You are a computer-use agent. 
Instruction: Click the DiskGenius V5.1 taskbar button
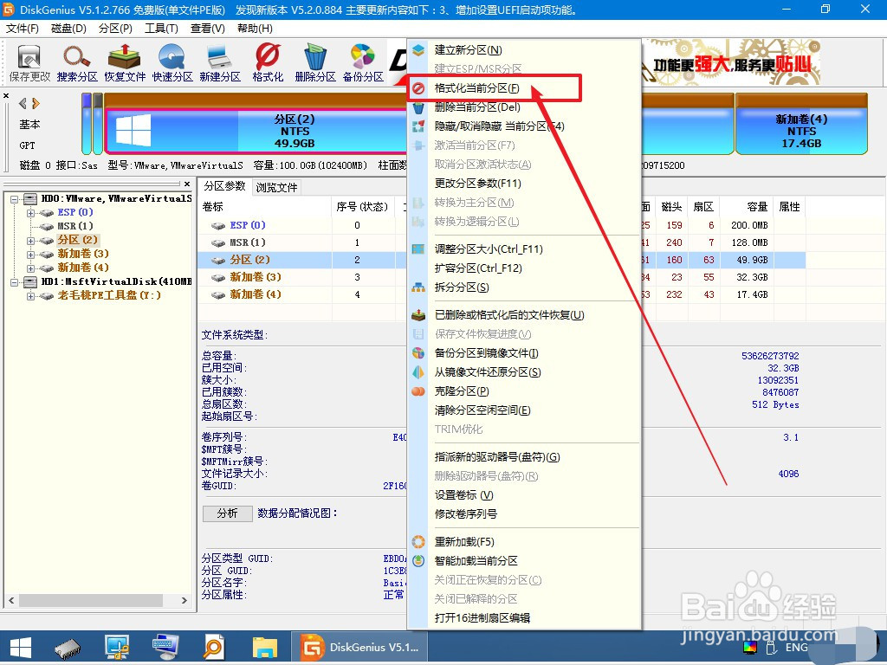pyautogui.click(x=359, y=648)
